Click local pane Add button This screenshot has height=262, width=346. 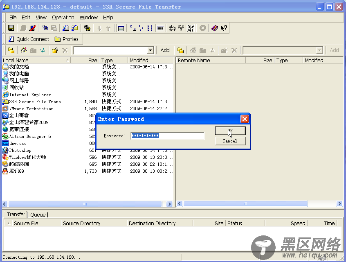[x=165, y=50]
